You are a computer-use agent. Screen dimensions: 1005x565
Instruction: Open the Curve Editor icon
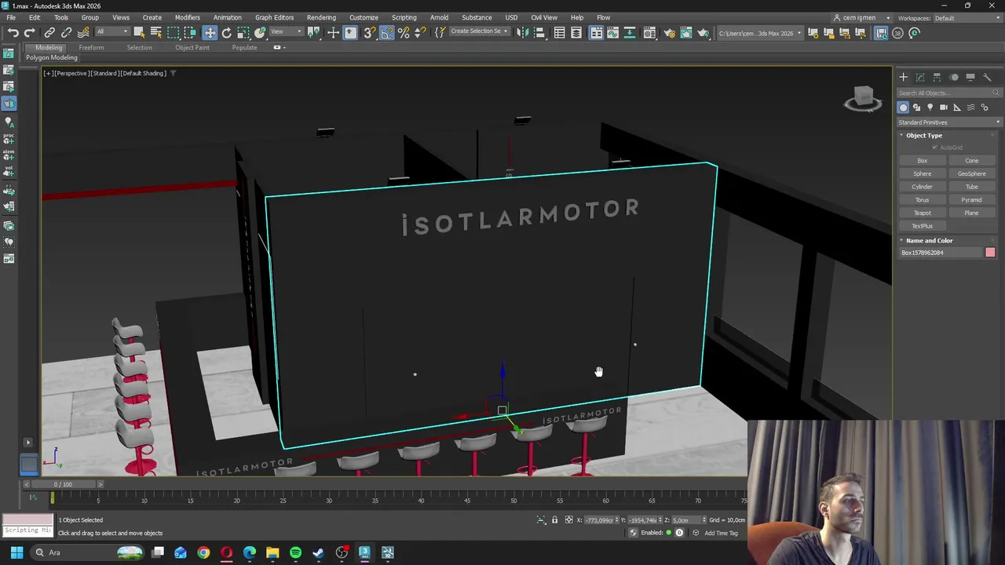tap(613, 33)
